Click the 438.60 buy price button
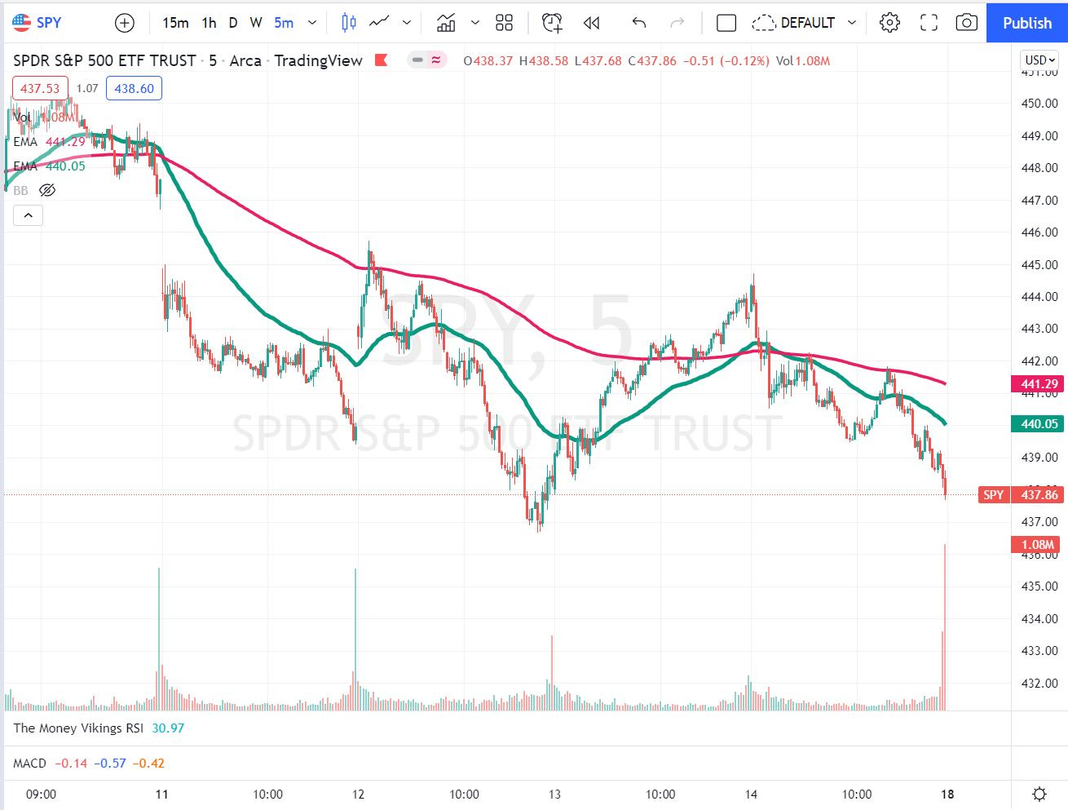The image size is (1068, 810). point(134,88)
